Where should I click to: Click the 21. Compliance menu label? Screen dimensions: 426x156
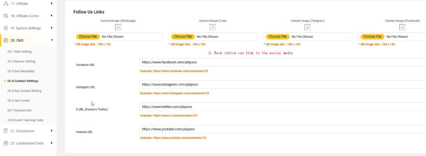(x=22, y=131)
